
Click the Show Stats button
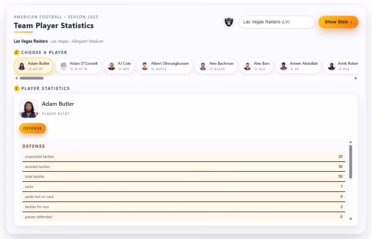pos(338,22)
